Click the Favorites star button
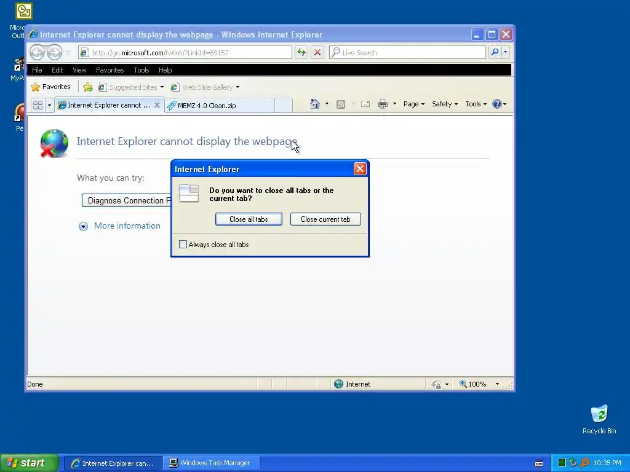The height and width of the screenshot is (472, 630). 51,87
